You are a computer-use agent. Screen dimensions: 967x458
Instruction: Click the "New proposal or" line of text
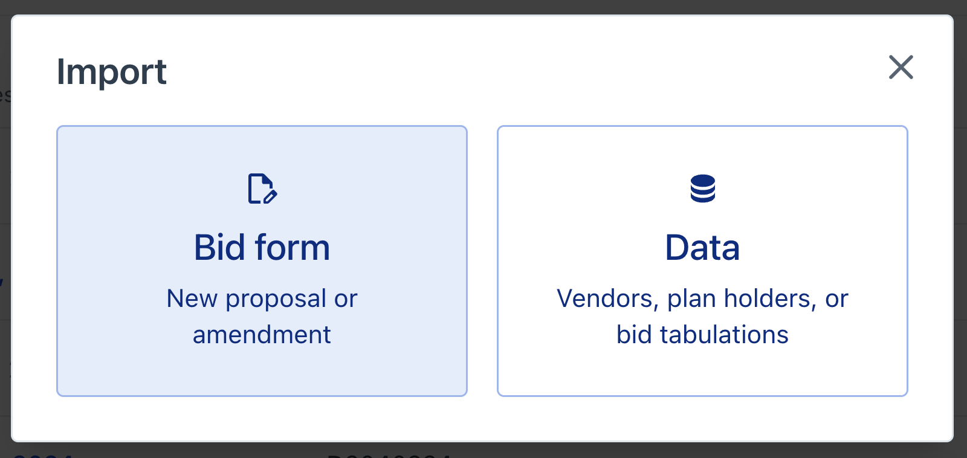(x=262, y=298)
